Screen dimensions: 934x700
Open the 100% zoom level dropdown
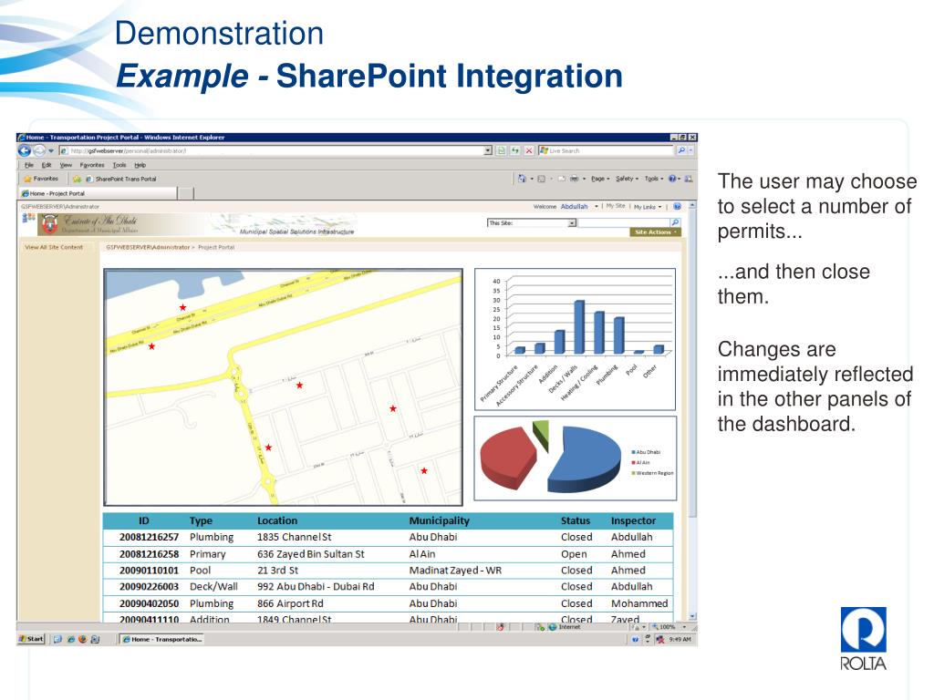[684, 627]
